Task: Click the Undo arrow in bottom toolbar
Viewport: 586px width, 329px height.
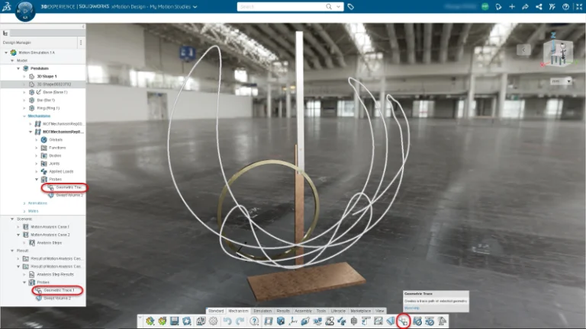Action: point(227,321)
